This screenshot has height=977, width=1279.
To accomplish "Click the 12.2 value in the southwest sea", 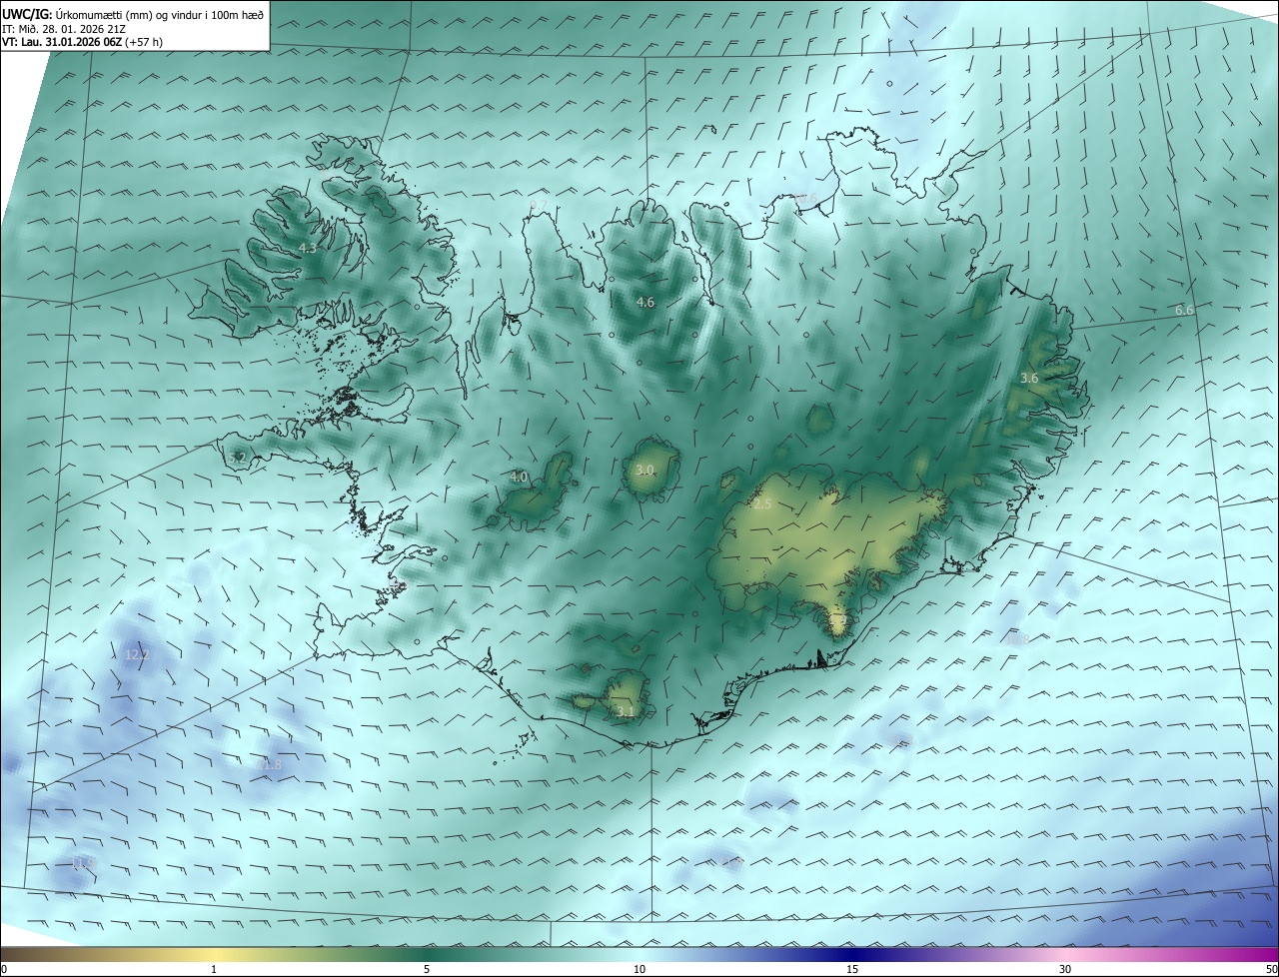I will click(x=137, y=655).
